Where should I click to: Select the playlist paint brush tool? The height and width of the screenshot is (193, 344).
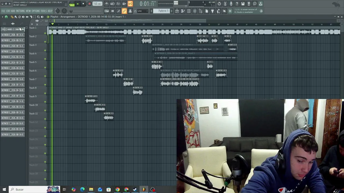click(x=16, y=17)
